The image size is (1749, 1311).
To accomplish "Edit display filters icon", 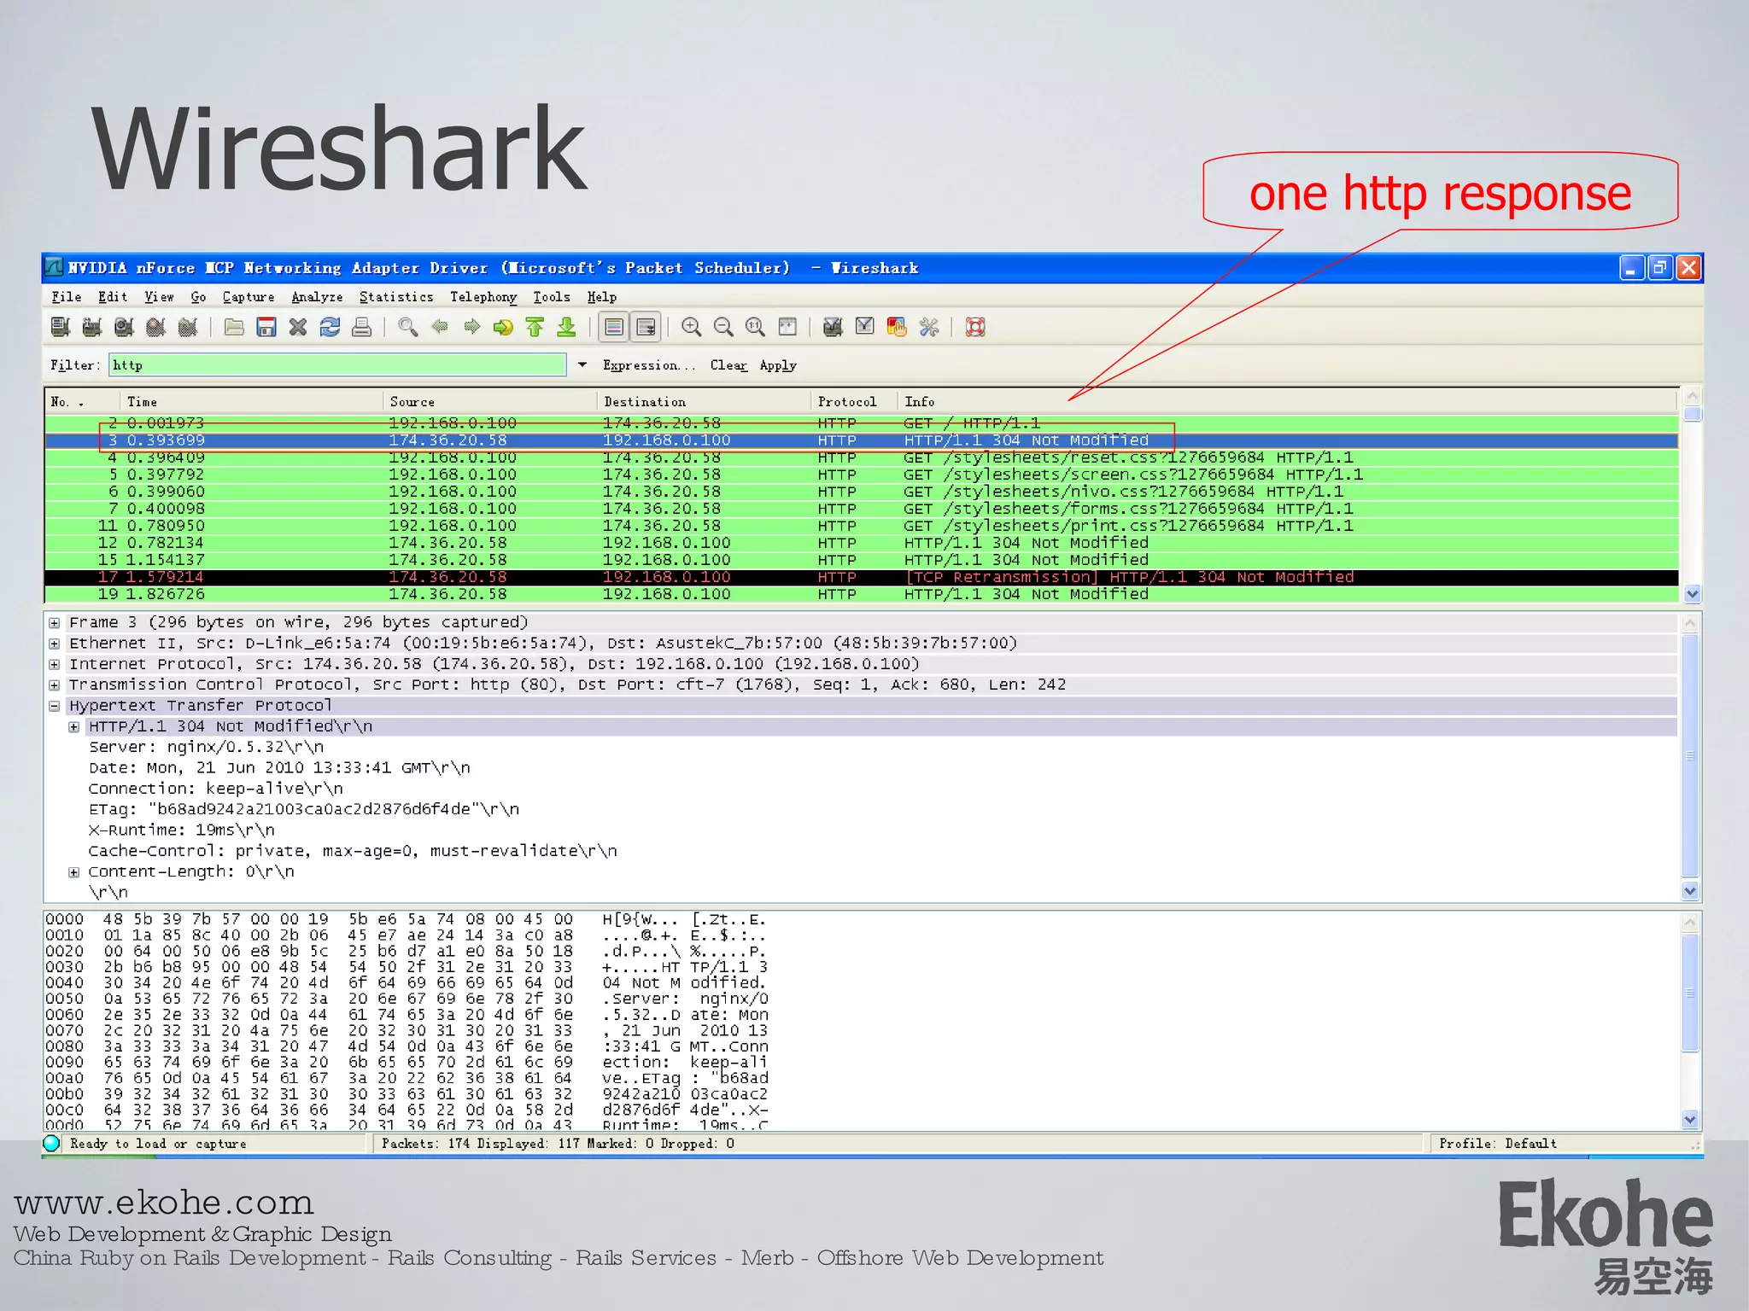I will click(865, 327).
